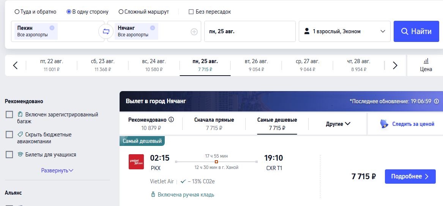Click last update info icon
Screen dimensions: 443x206
click(x=437, y=101)
